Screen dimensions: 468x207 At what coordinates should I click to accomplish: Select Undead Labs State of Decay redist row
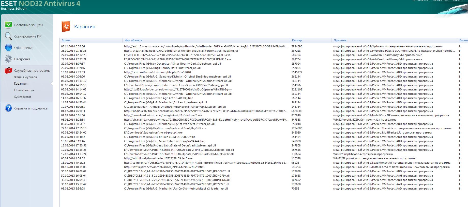tap(264, 146)
